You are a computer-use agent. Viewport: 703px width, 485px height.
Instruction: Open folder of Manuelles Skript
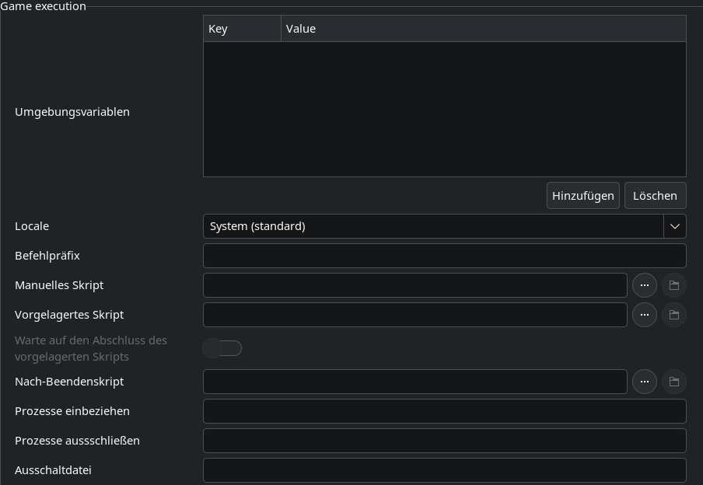tap(674, 285)
